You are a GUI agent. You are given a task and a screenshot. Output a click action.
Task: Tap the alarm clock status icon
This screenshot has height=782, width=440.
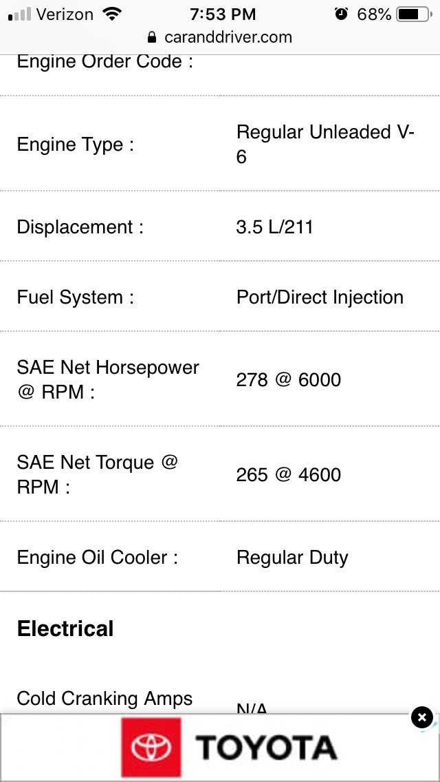pos(341,14)
